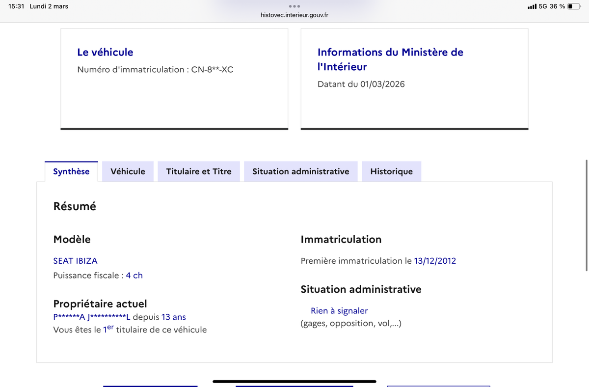The height and width of the screenshot is (387, 589).
Task: Tap the 15:31 clock in status bar
Action: [x=16, y=6]
